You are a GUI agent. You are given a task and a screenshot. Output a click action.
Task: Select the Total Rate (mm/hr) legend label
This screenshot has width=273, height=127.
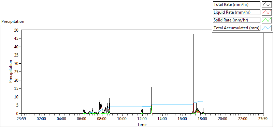pos(236,4)
